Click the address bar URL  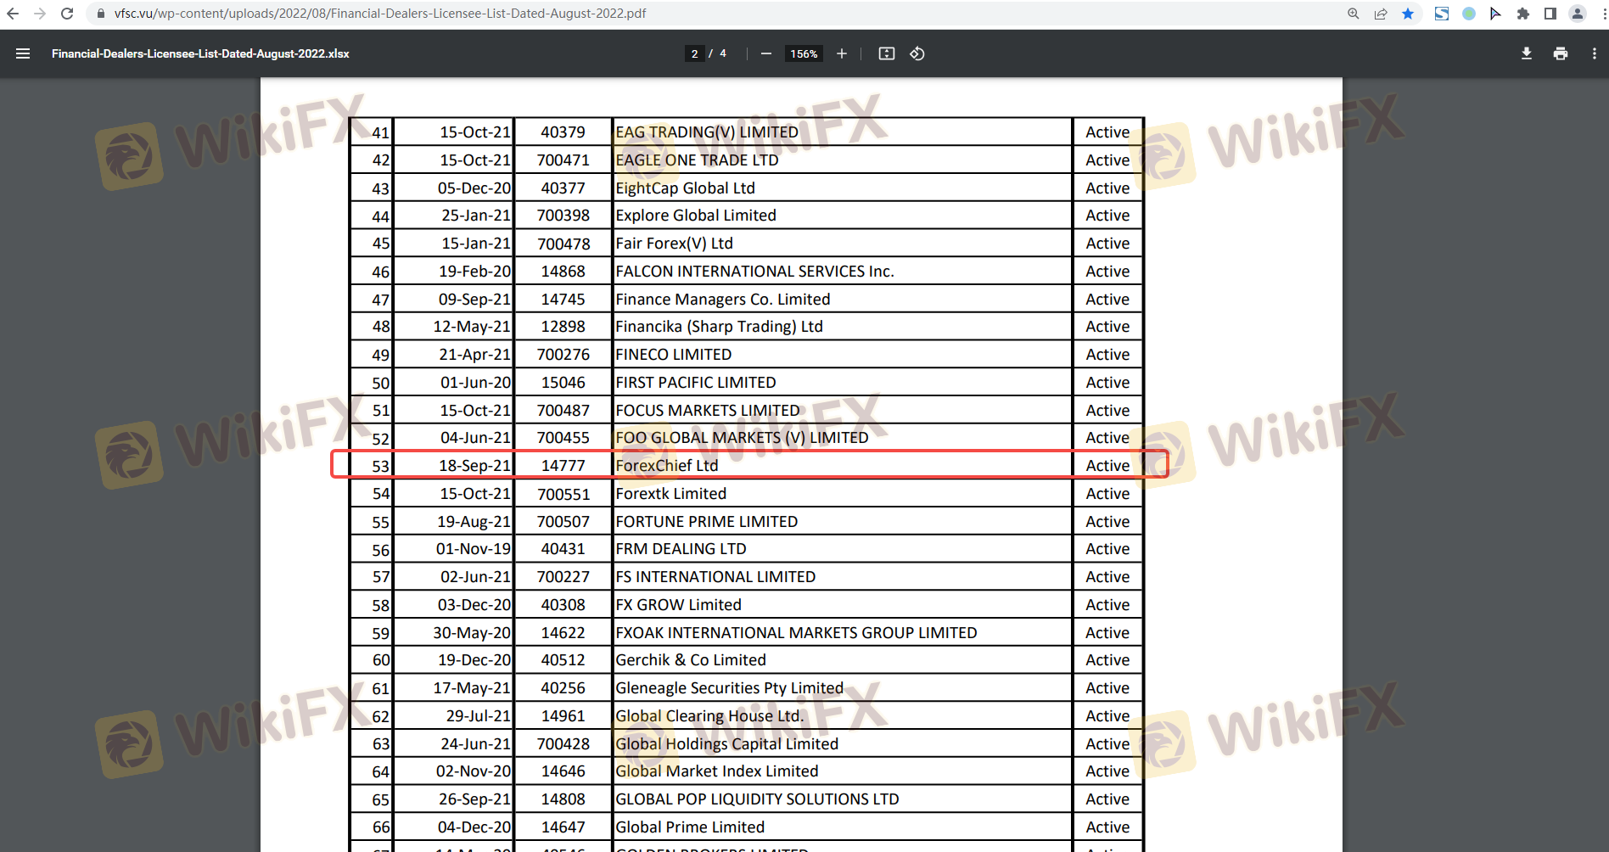[x=380, y=14]
